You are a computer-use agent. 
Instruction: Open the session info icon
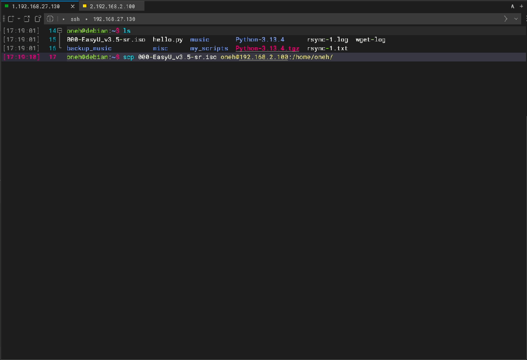tap(50, 19)
